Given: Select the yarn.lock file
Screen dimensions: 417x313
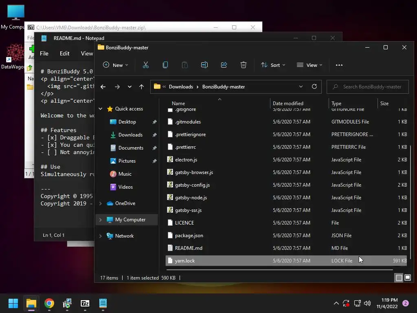Looking at the screenshot, I should (286, 261).
